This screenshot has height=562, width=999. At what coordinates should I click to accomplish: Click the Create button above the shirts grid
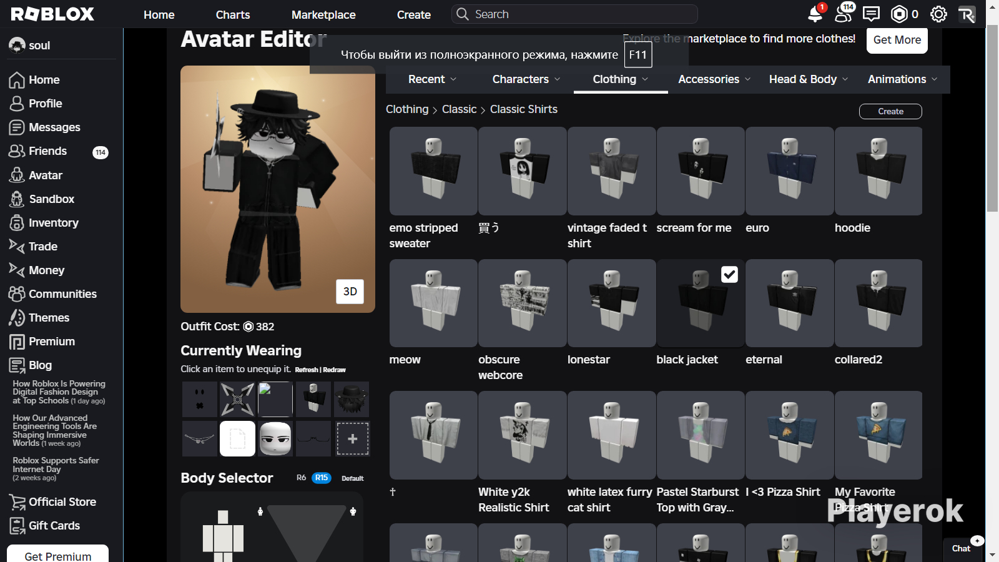click(890, 111)
